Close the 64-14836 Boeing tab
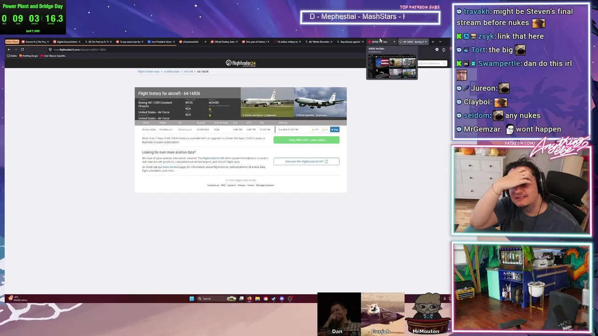Viewport: 598px width, 336px height. pyautogui.click(x=426, y=42)
